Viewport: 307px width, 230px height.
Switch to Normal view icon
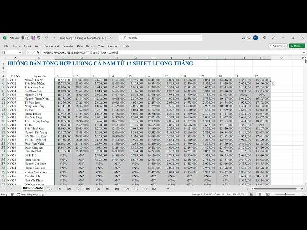[252, 194]
